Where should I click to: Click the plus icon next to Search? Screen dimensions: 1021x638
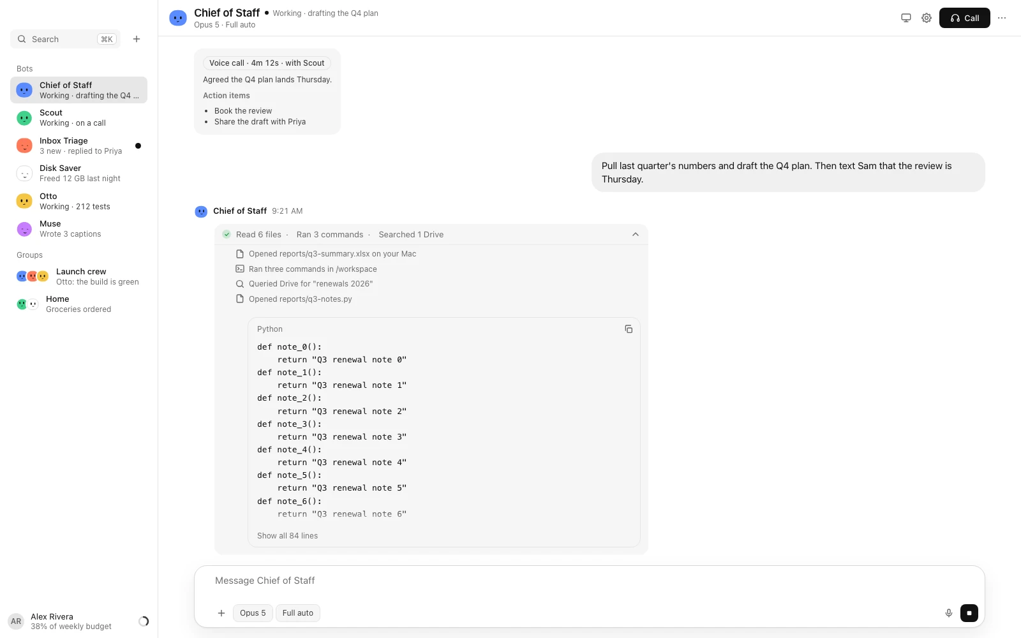137,39
